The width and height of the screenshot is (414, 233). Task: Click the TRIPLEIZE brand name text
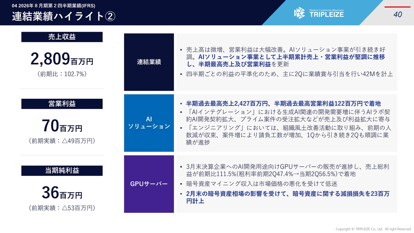(326, 15)
